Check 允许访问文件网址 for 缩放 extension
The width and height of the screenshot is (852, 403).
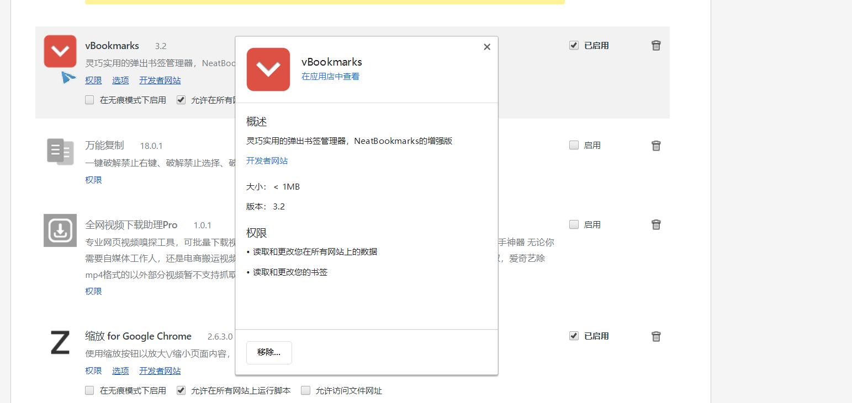pyautogui.click(x=305, y=390)
